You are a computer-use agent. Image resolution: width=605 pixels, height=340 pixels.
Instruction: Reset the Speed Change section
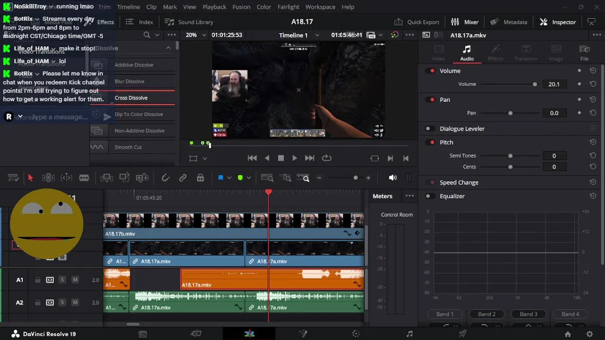point(593,182)
